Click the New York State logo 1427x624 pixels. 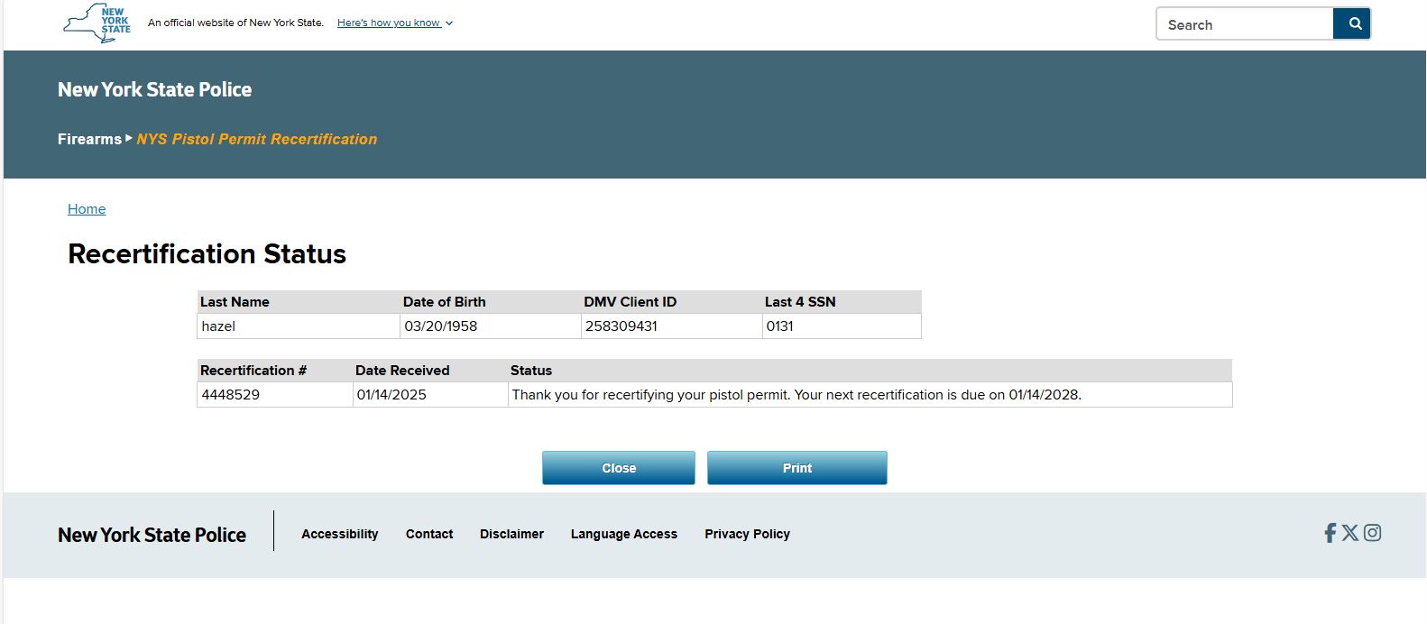tap(97, 23)
